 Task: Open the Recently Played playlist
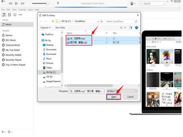pyautogui.click(x=12, y=60)
